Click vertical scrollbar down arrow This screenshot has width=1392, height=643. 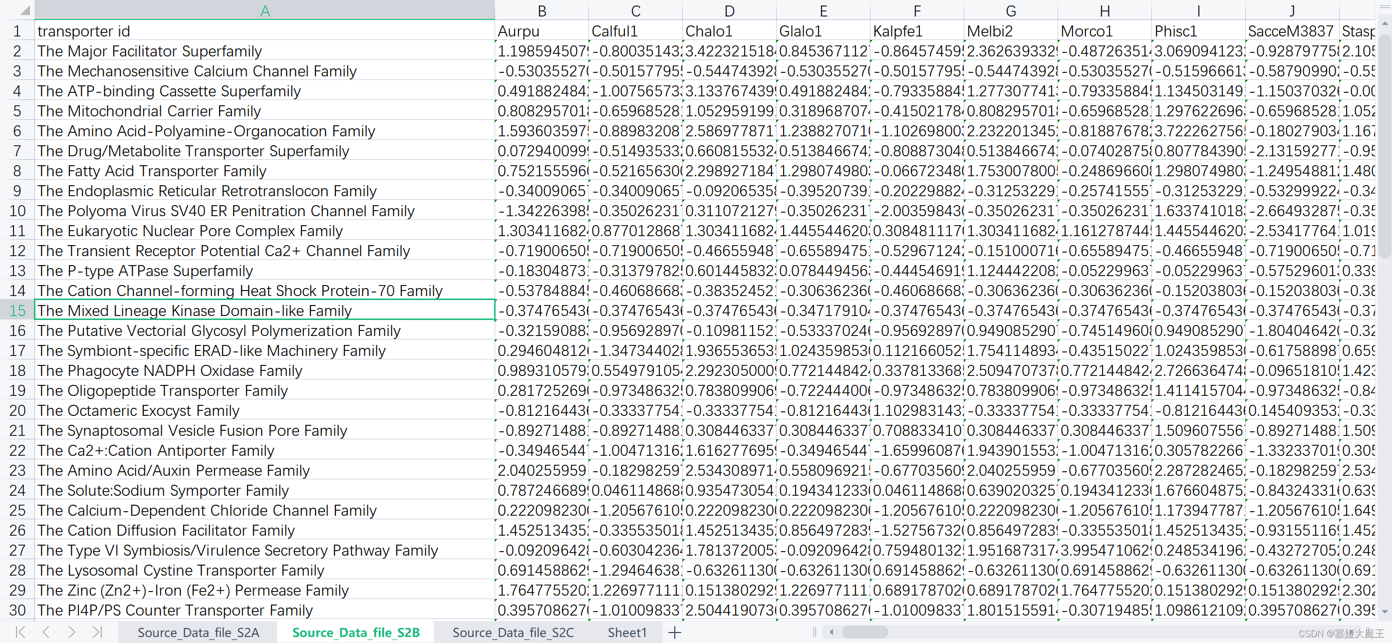(x=1385, y=611)
